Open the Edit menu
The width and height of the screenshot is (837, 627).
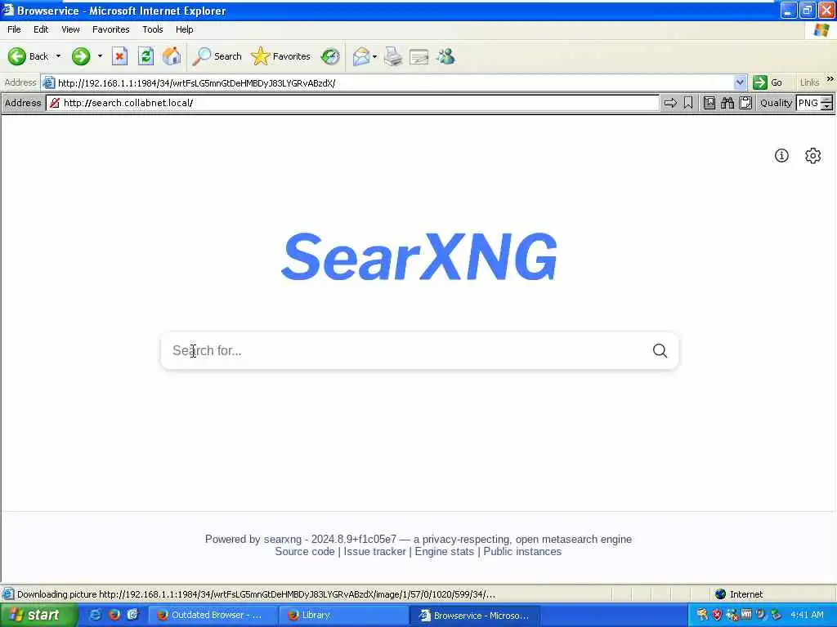[x=41, y=29]
